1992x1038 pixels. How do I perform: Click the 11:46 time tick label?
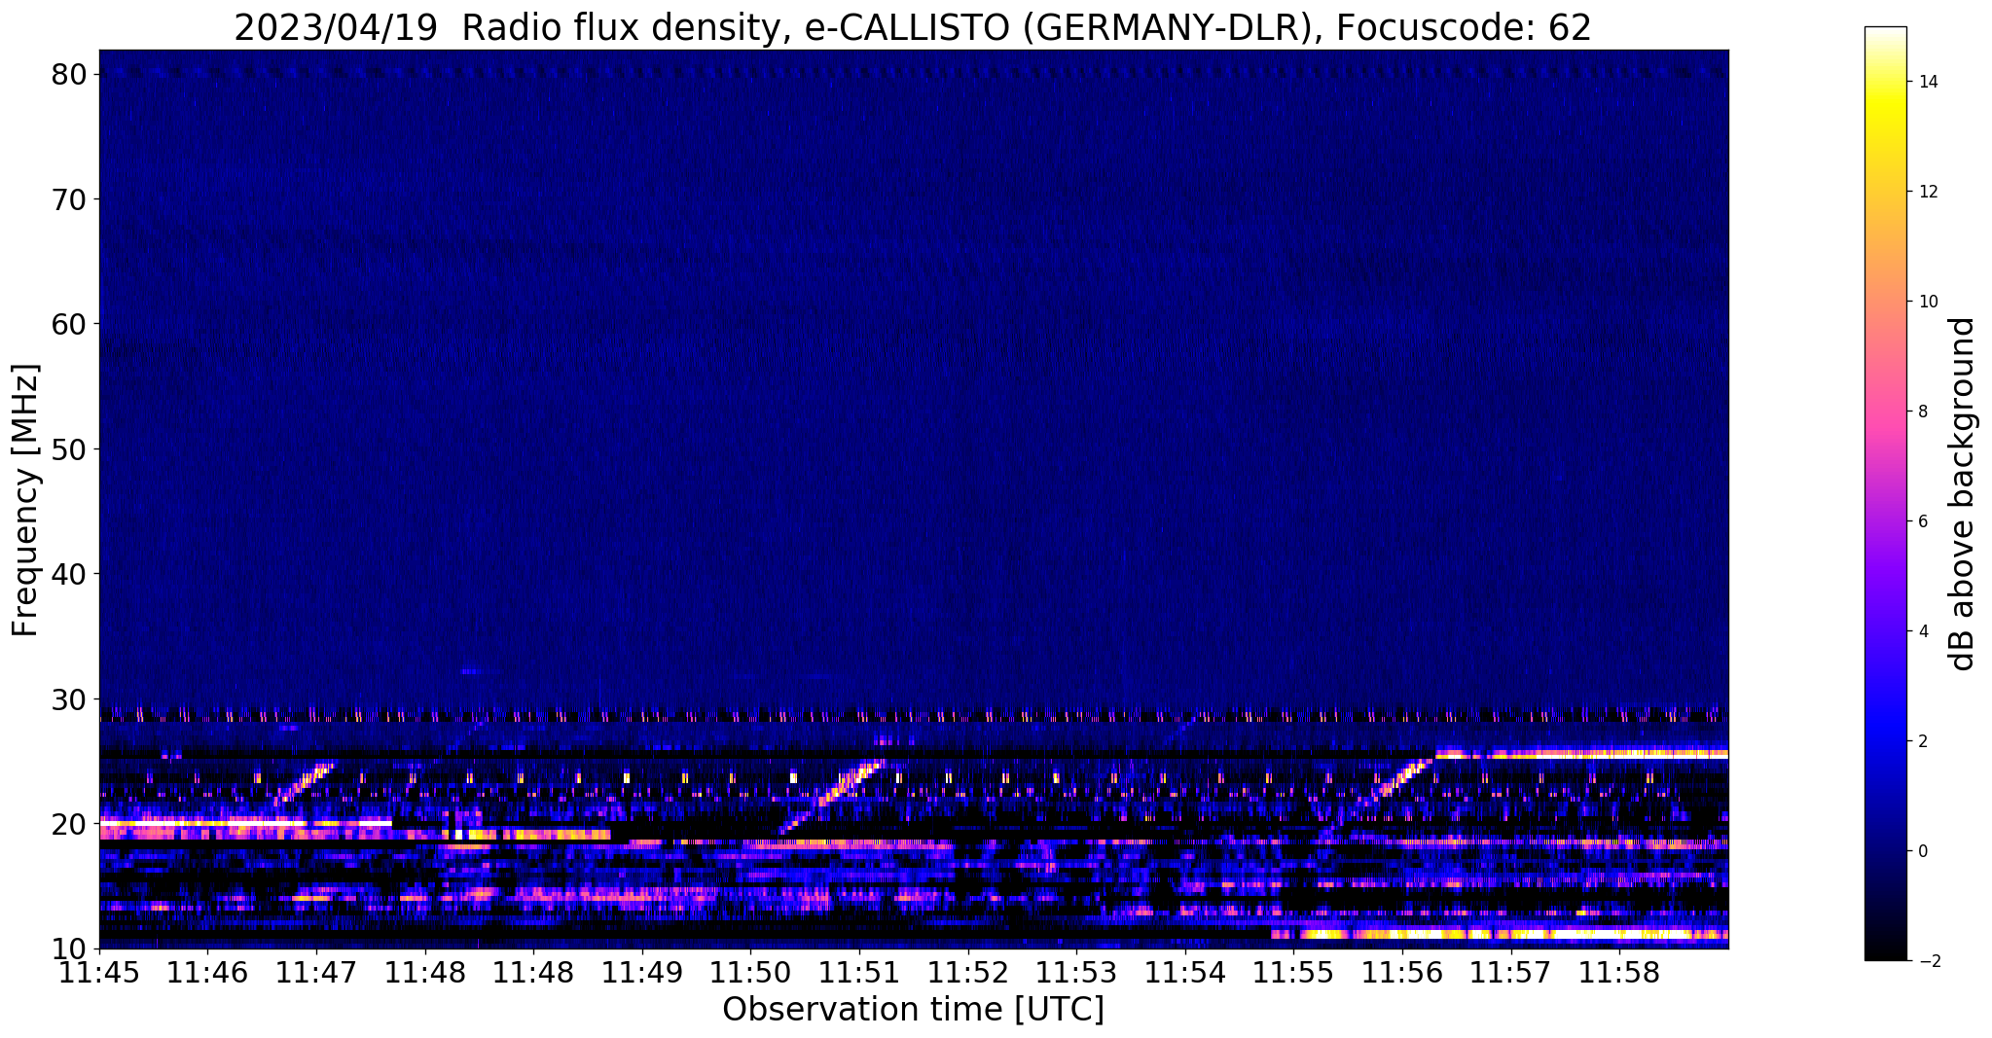click(208, 973)
